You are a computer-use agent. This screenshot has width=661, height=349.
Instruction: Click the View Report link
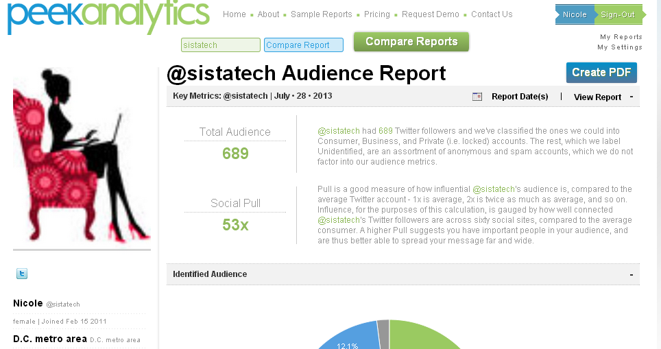coord(597,97)
